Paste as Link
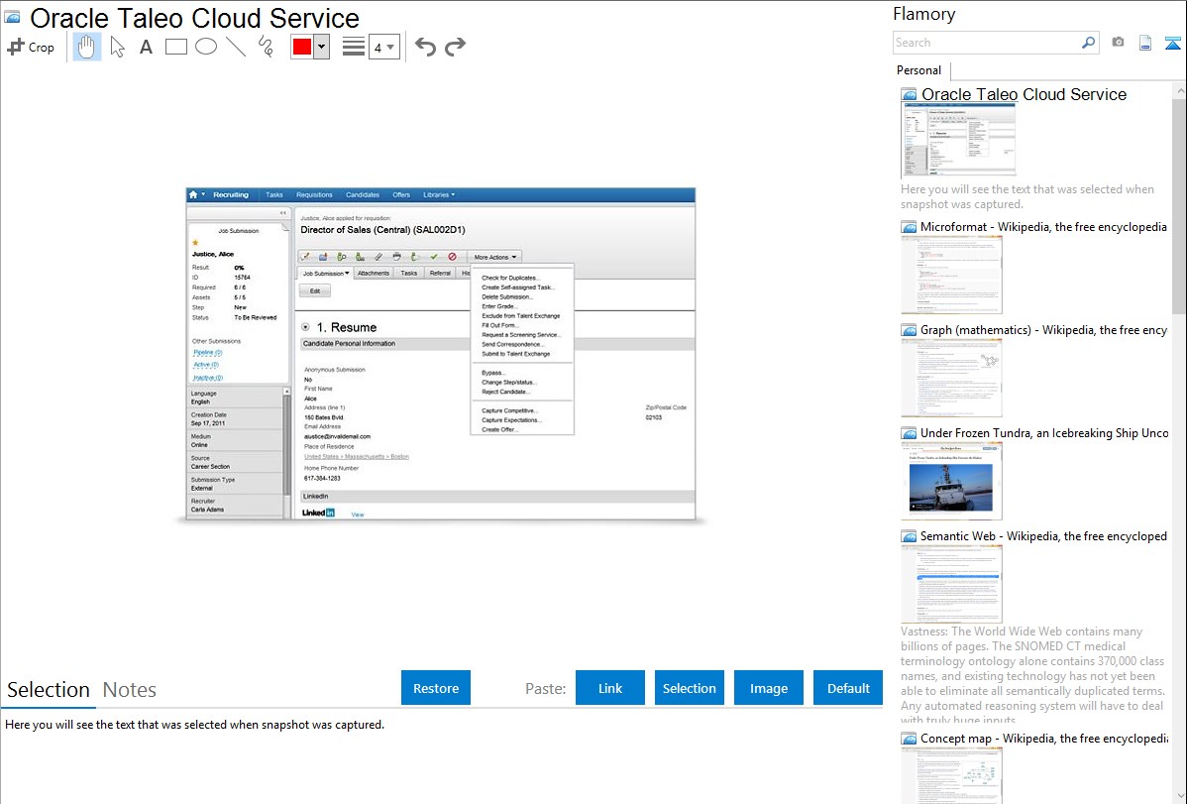1187x804 pixels. click(610, 688)
